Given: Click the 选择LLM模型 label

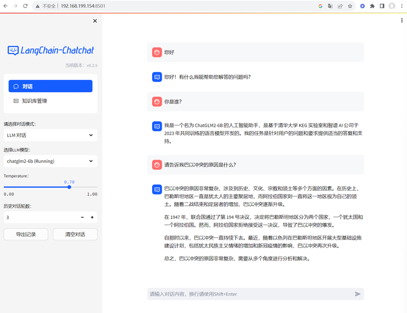Looking at the screenshot, I should coord(17,150).
